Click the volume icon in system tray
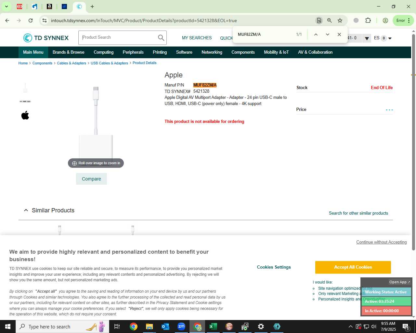416x333 pixels. pyautogui.click(x=374, y=326)
